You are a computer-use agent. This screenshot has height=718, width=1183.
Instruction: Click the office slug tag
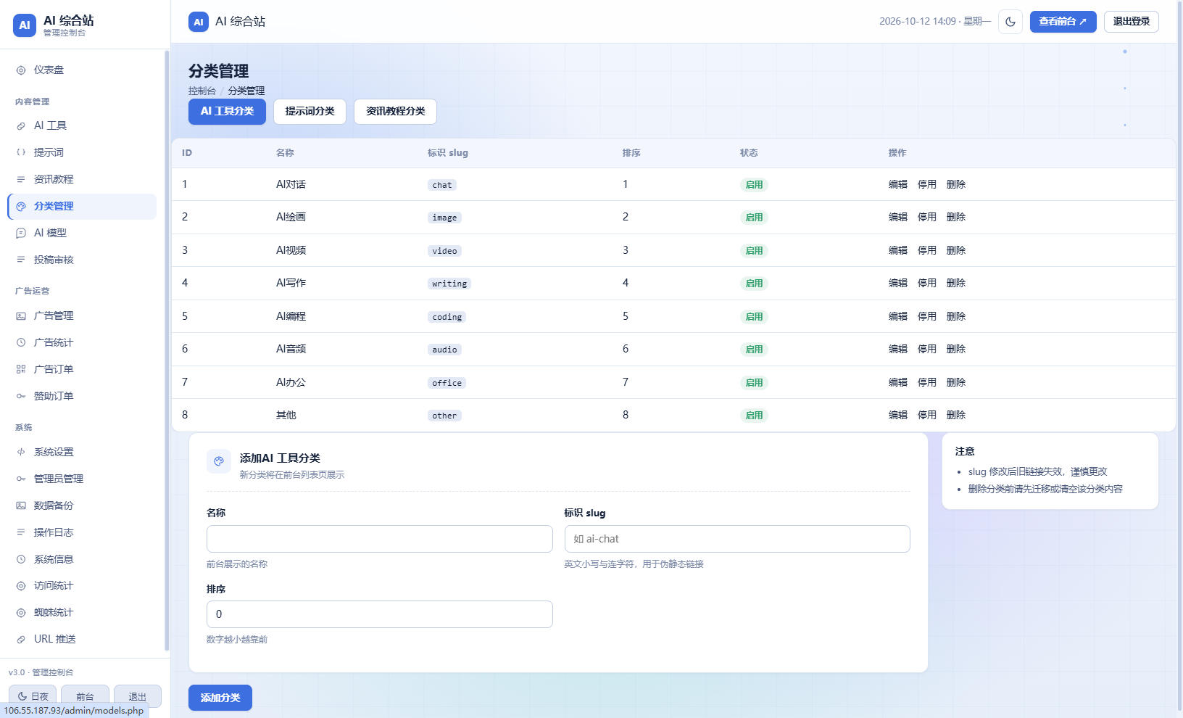447,384
